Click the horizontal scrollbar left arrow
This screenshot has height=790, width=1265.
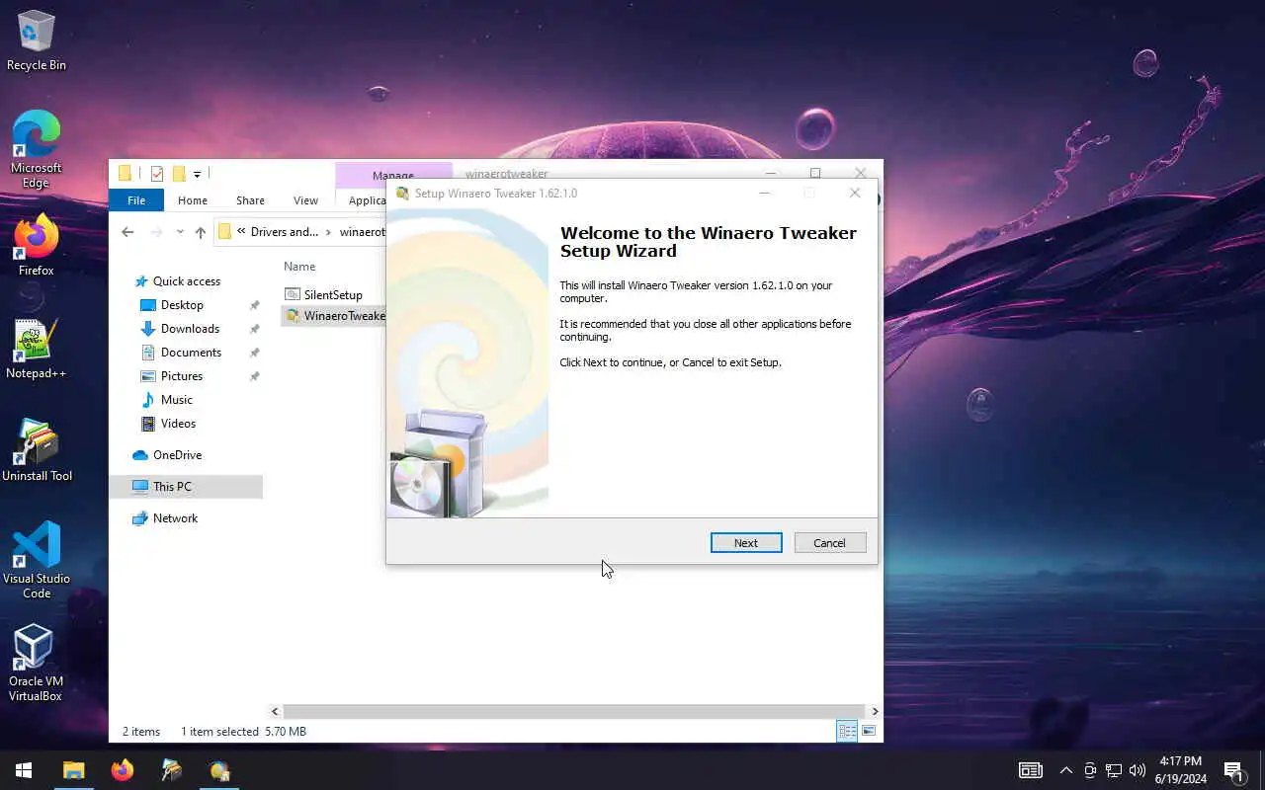click(x=276, y=711)
